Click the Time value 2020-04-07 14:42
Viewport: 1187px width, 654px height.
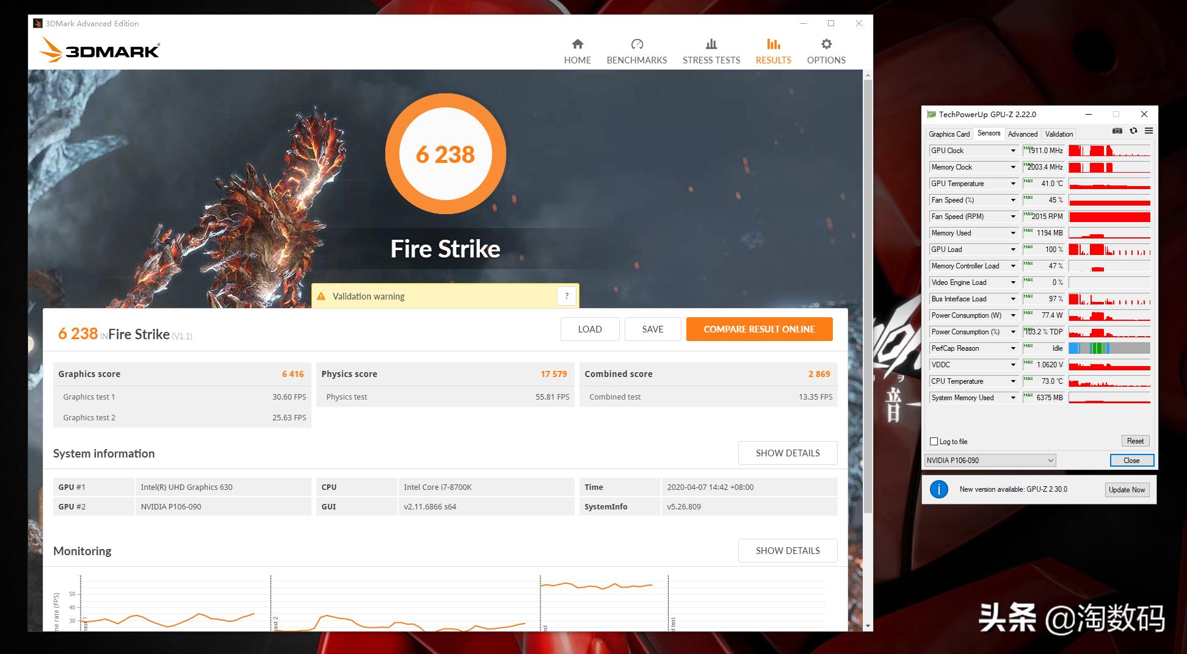point(710,487)
